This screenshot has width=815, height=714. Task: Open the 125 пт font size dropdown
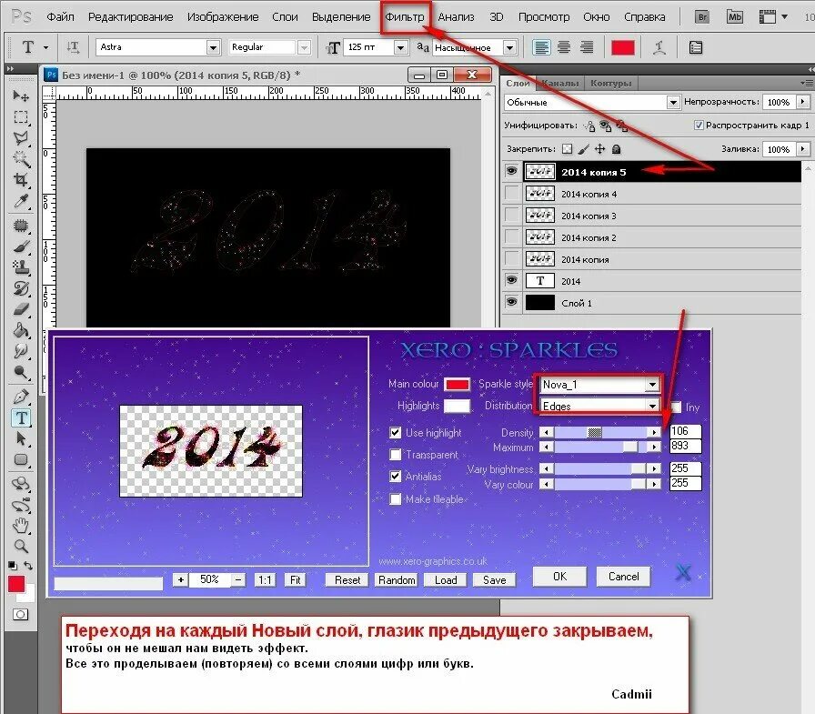pos(400,47)
